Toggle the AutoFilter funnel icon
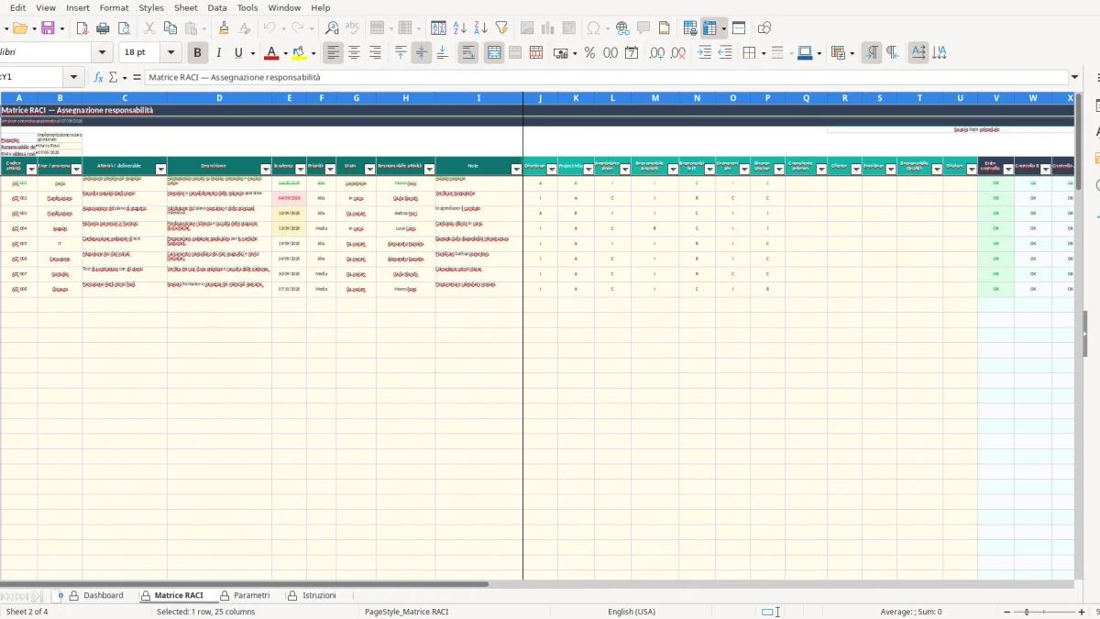The width and height of the screenshot is (1100, 619). [x=501, y=28]
